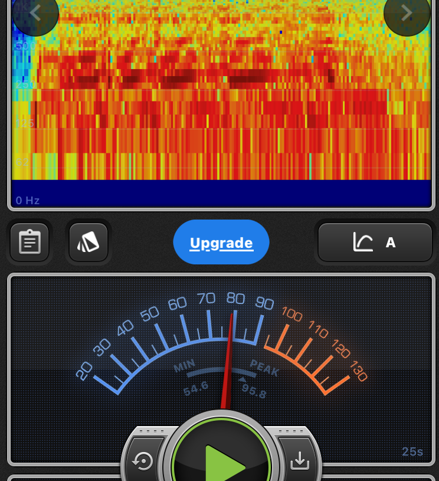The width and height of the screenshot is (439, 481).
Task: Click the 20 mark on decibel dial
Action: pyautogui.click(x=84, y=371)
